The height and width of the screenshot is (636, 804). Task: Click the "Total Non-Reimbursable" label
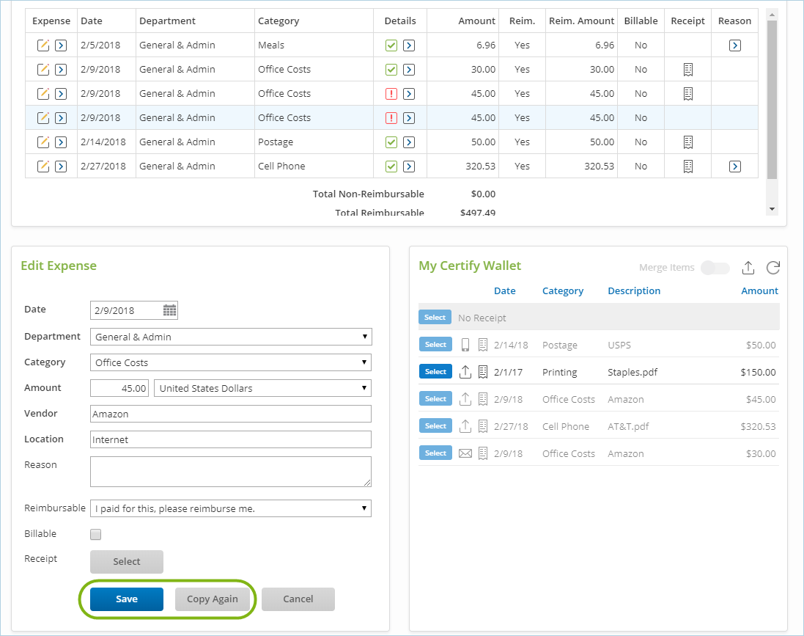tap(368, 194)
